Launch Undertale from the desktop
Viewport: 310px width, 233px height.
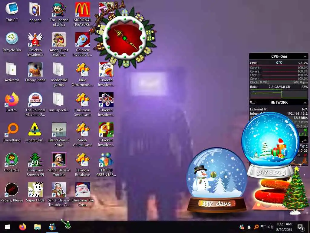12,162
